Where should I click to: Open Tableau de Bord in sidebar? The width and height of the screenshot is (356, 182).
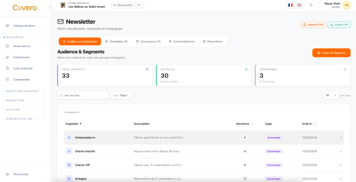pos(24,26)
